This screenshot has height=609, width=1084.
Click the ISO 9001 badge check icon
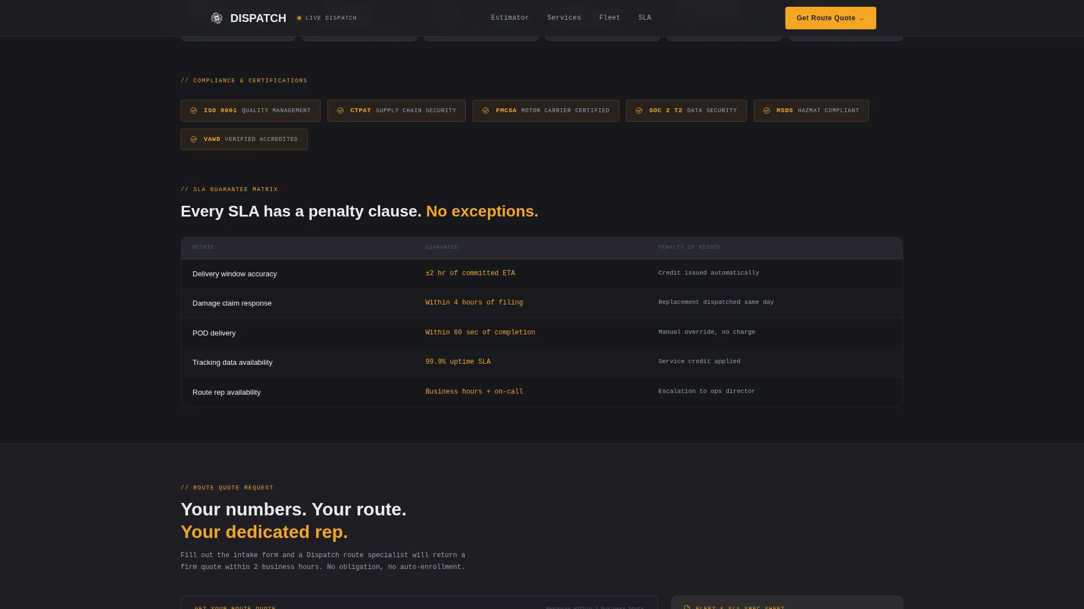194,111
